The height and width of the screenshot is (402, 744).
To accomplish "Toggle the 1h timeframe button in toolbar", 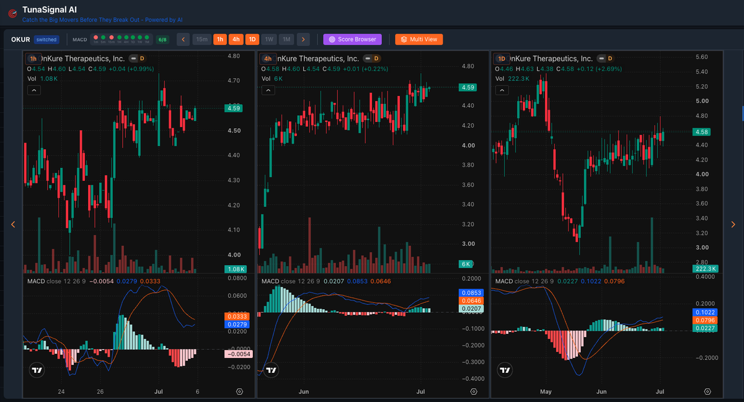I will click(220, 39).
